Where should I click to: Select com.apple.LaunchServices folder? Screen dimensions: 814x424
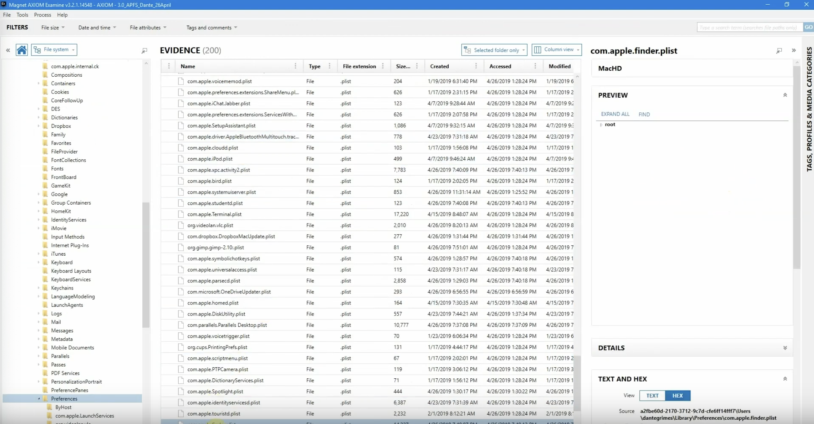(85, 416)
